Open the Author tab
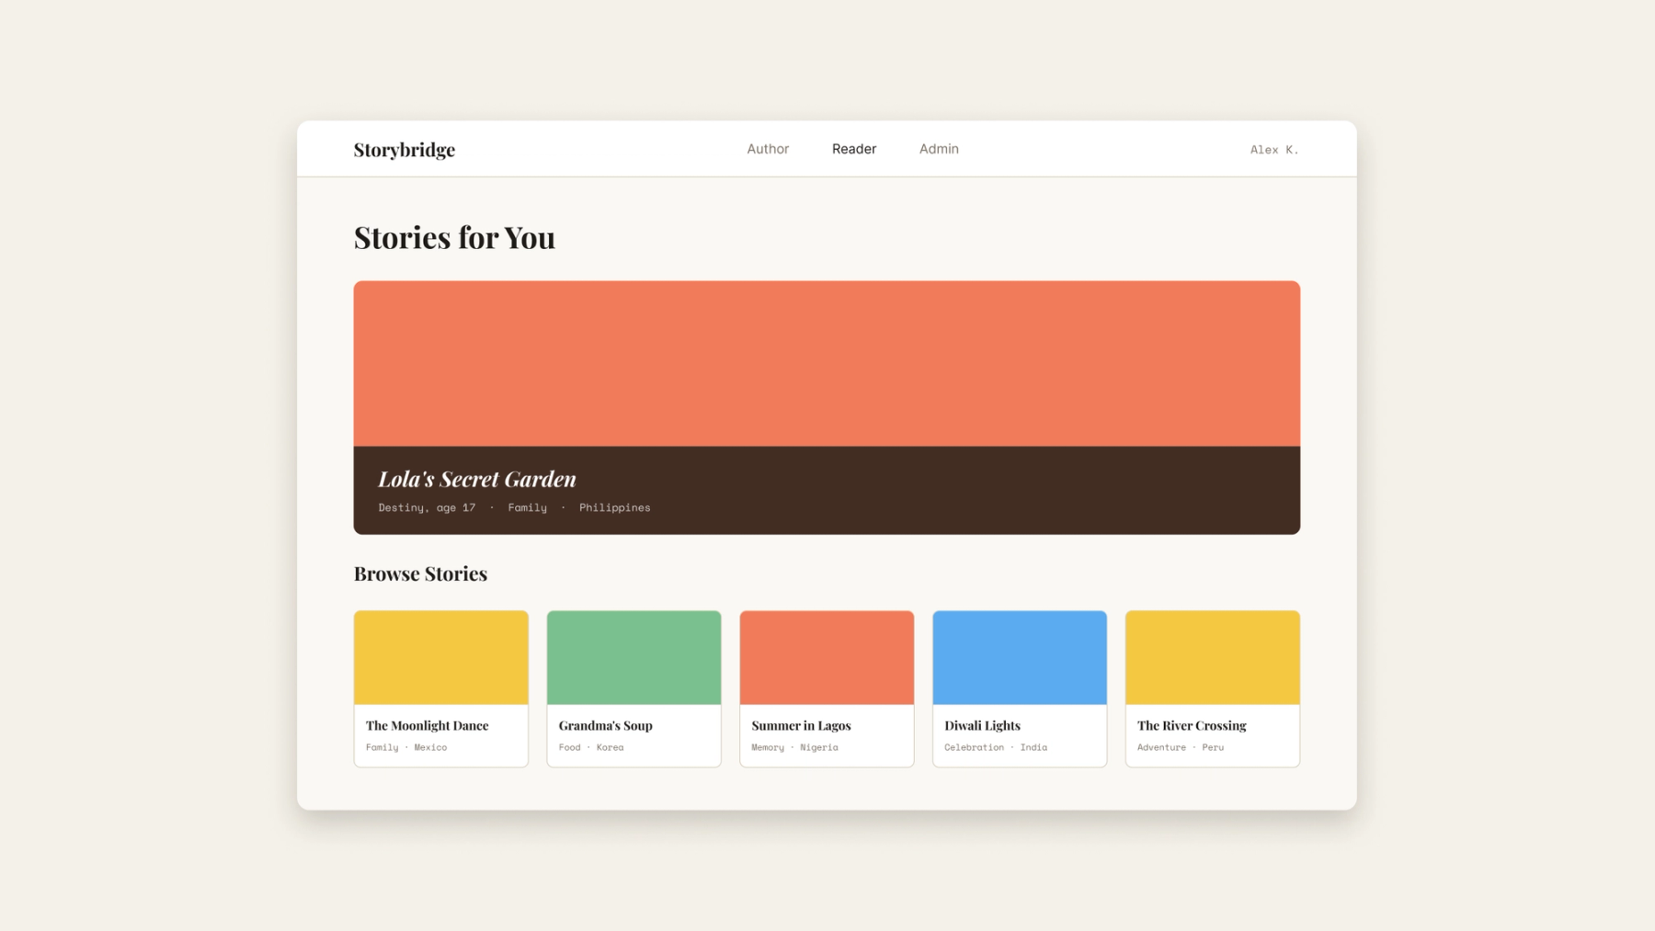 tap(768, 149)
